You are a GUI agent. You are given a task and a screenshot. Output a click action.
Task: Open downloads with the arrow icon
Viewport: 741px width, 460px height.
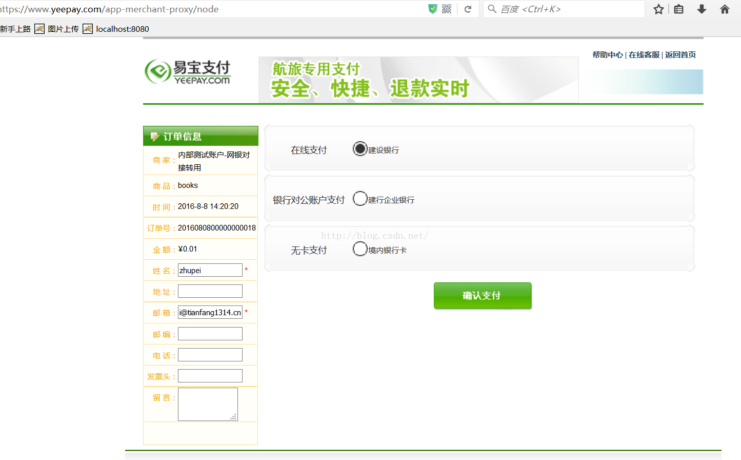pyautogui.click(x=702, y=9)
